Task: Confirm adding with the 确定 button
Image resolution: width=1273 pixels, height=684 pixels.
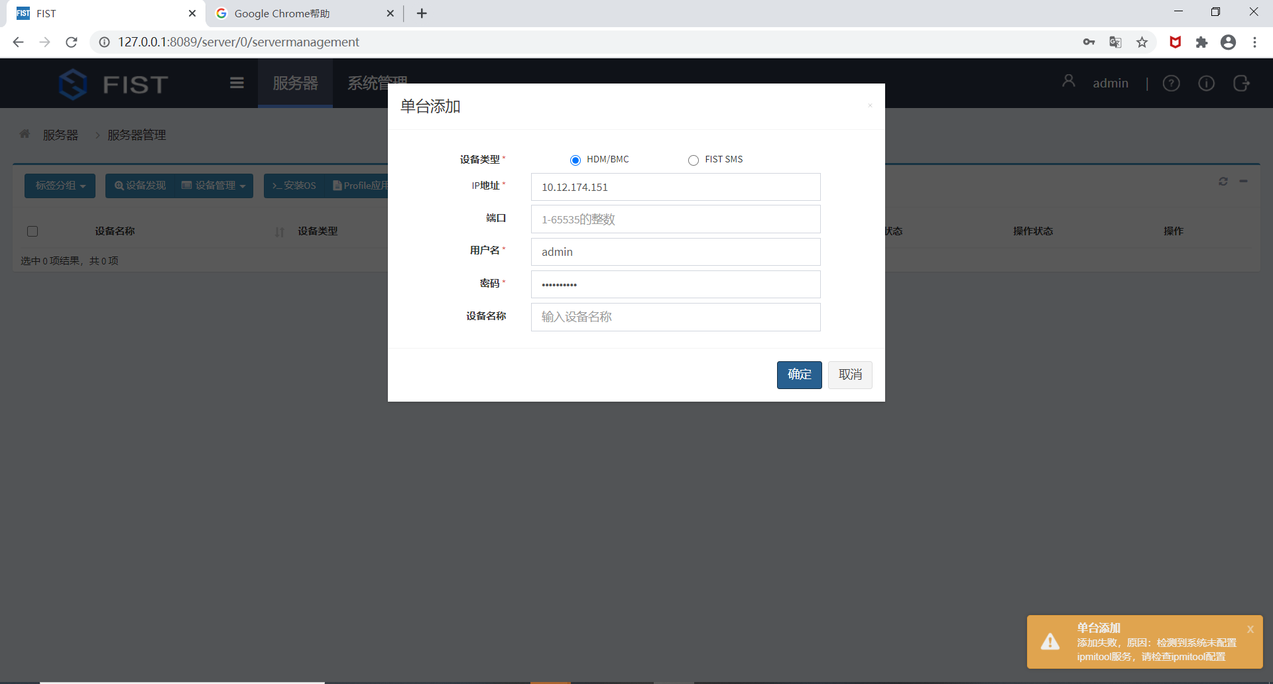Action: pyautogui.click(x=799, y=375)
